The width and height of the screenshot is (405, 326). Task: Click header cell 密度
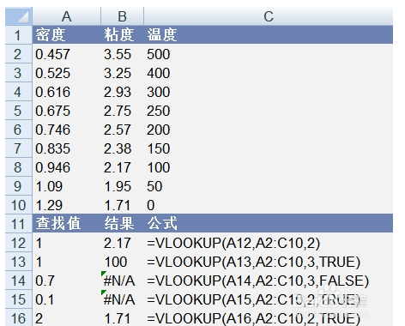coord(66,35)
